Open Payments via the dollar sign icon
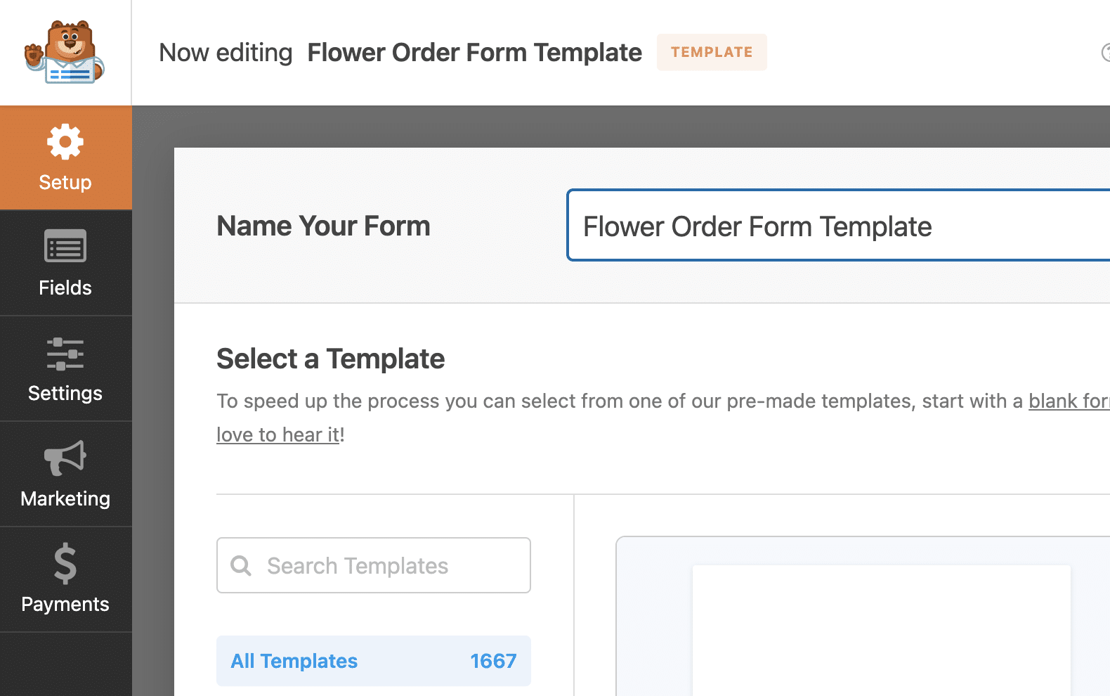 coord(65,563)
